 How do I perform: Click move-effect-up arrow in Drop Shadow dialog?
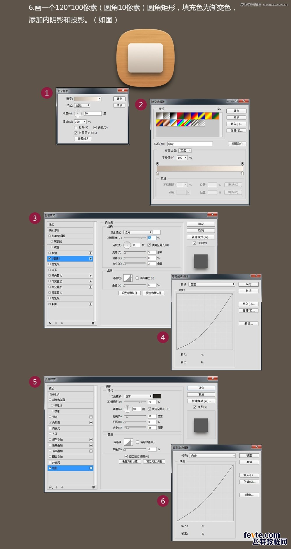[56, 487]
